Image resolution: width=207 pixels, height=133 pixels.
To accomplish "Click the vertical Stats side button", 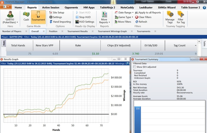I will (4, 43).
